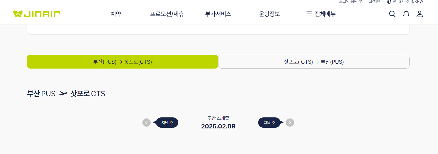
Task: Switch to 삿포로(CTS) → 부산(PUS) tab
Action: point(314,62)
